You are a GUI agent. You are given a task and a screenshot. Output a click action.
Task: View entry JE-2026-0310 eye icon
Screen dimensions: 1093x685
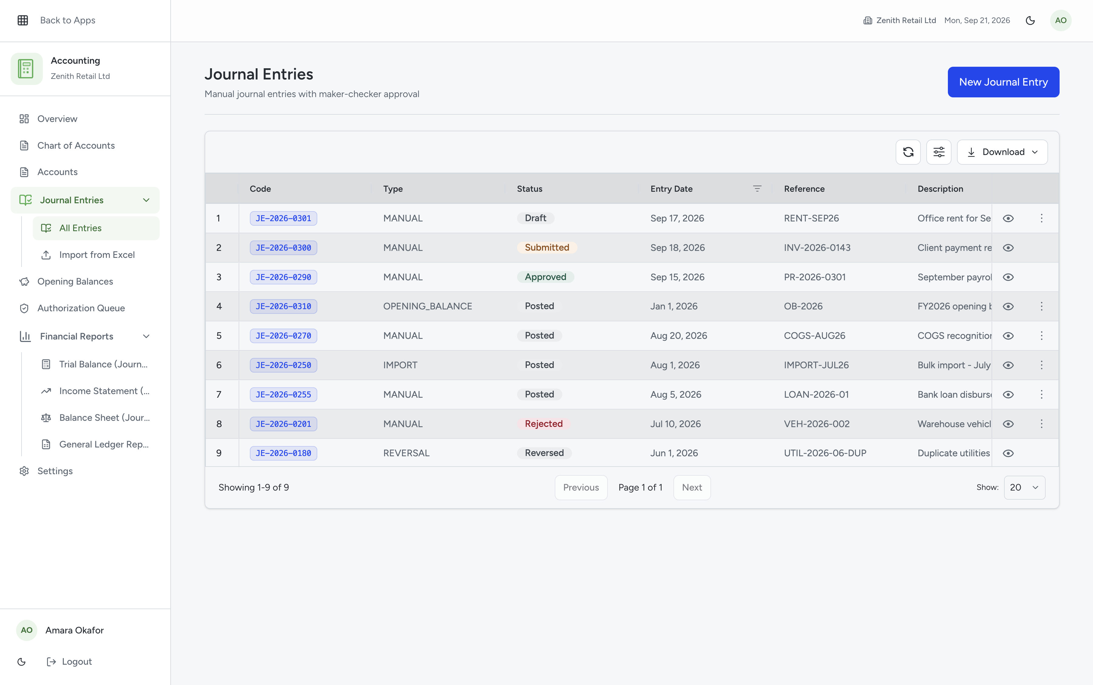(x=1008, y=306)
